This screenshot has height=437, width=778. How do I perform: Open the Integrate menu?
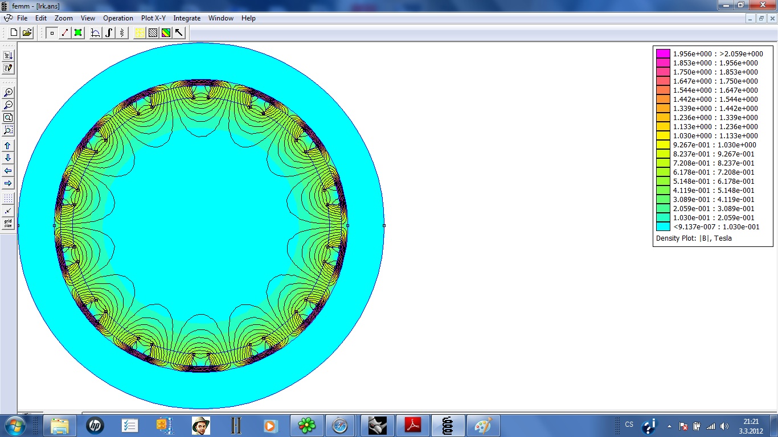(187, 18)
